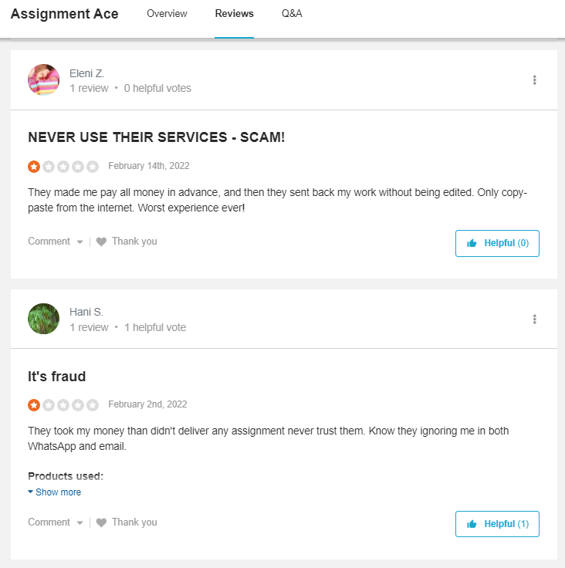This screenshot has height=568, width=565.
Task: Click the heart icon under Eleni Z.'s review
Action: click(101, 242)
